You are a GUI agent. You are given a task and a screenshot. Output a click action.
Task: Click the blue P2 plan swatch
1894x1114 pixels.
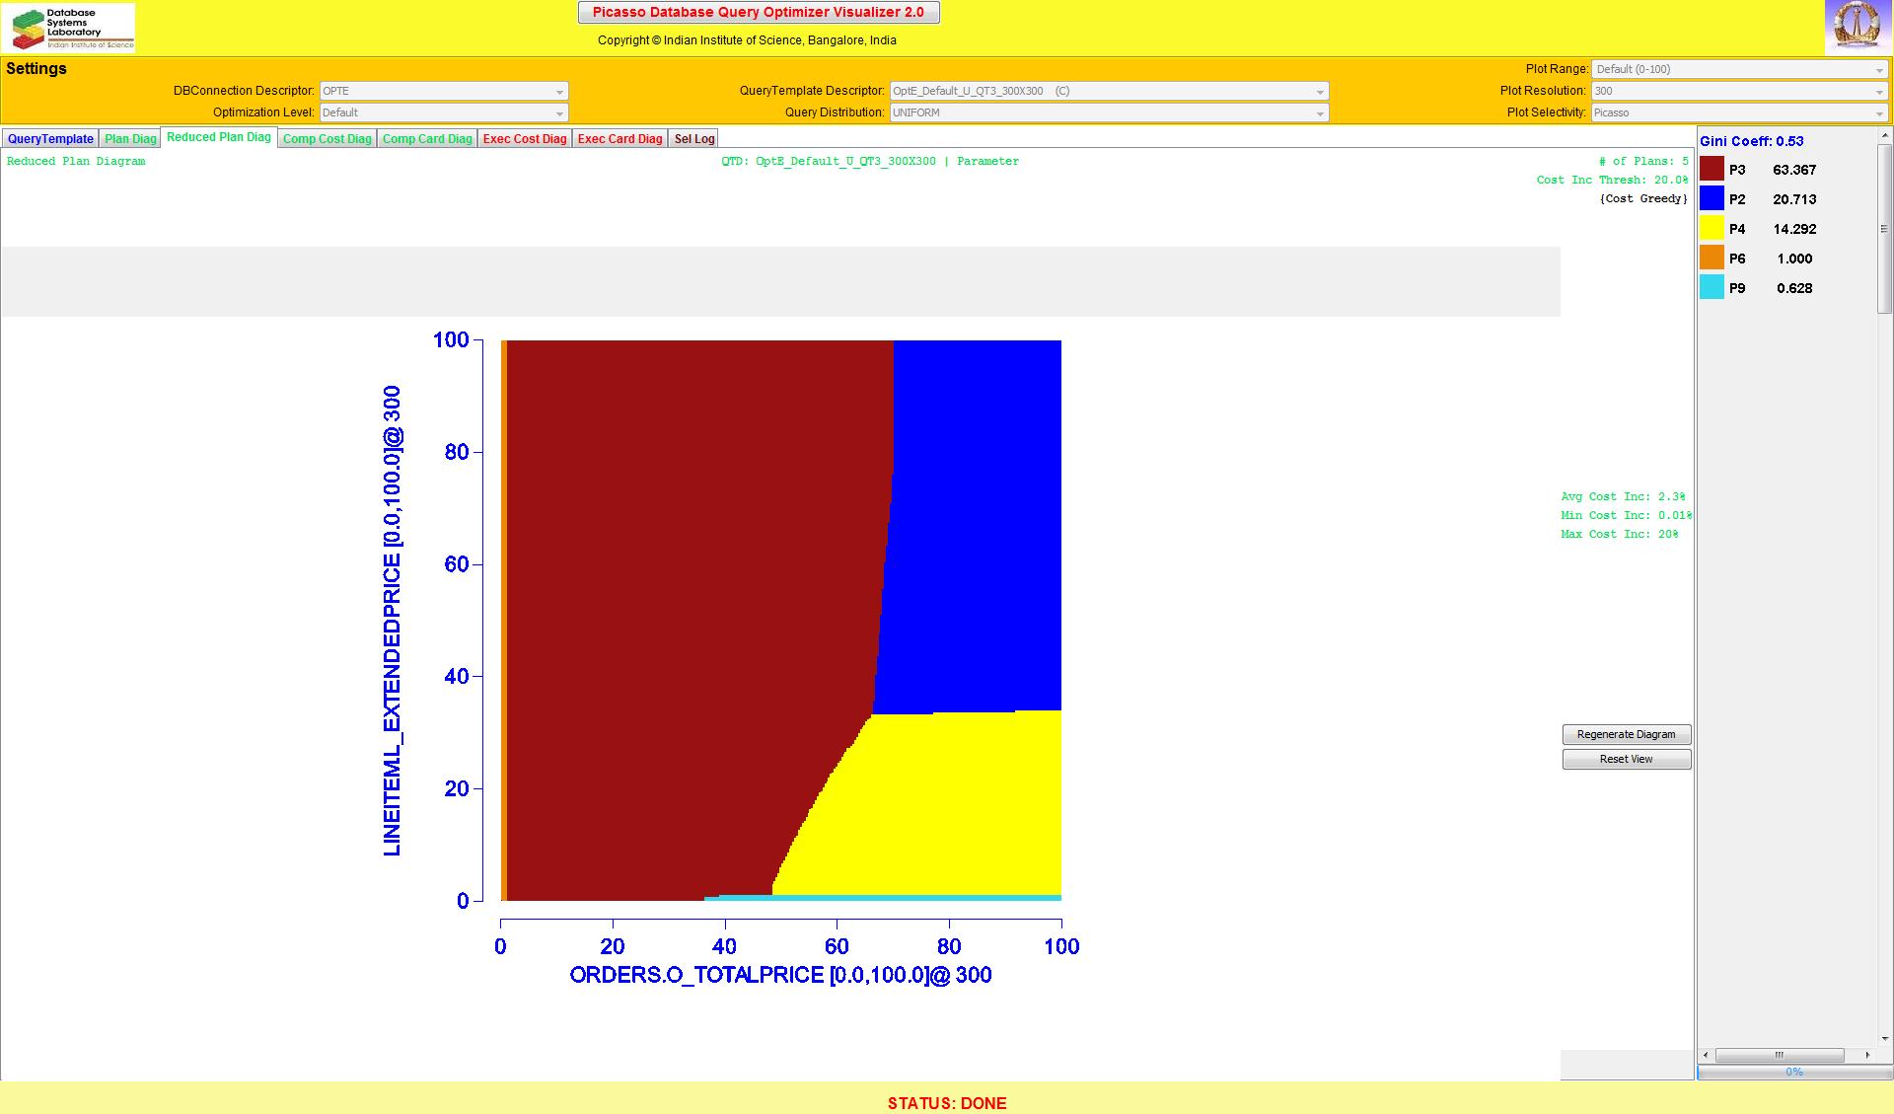click(x=1712, y=198)
